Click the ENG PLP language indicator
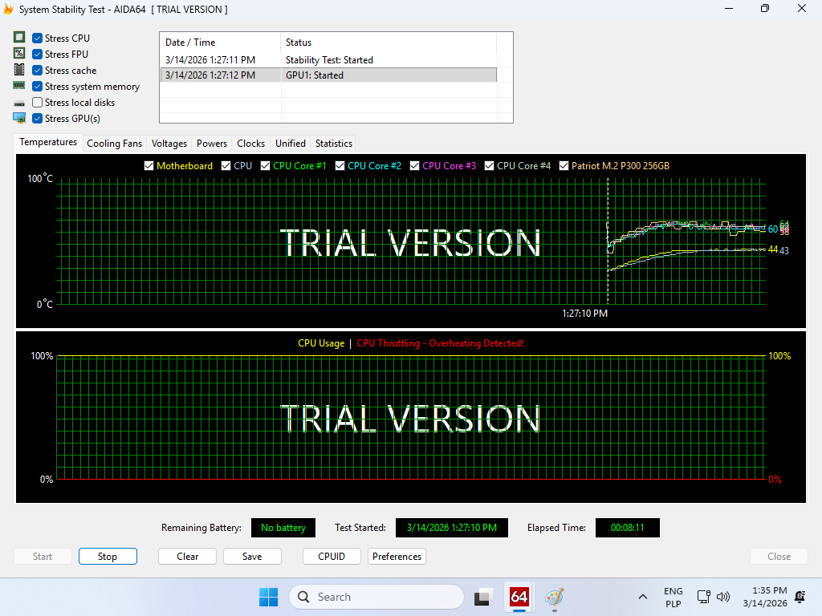Screen dimensions: 822x616 [673, 597]
